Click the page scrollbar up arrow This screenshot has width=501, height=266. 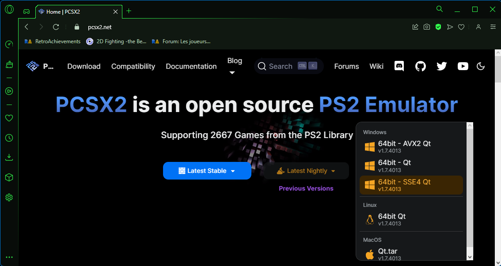[x=498, y=52]
